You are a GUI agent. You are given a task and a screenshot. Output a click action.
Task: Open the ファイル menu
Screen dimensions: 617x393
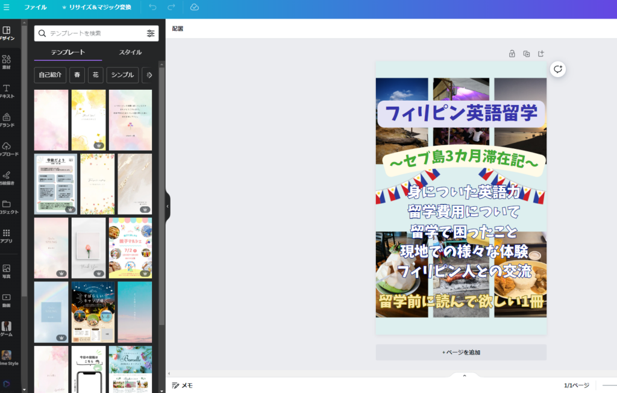point(36,7)
